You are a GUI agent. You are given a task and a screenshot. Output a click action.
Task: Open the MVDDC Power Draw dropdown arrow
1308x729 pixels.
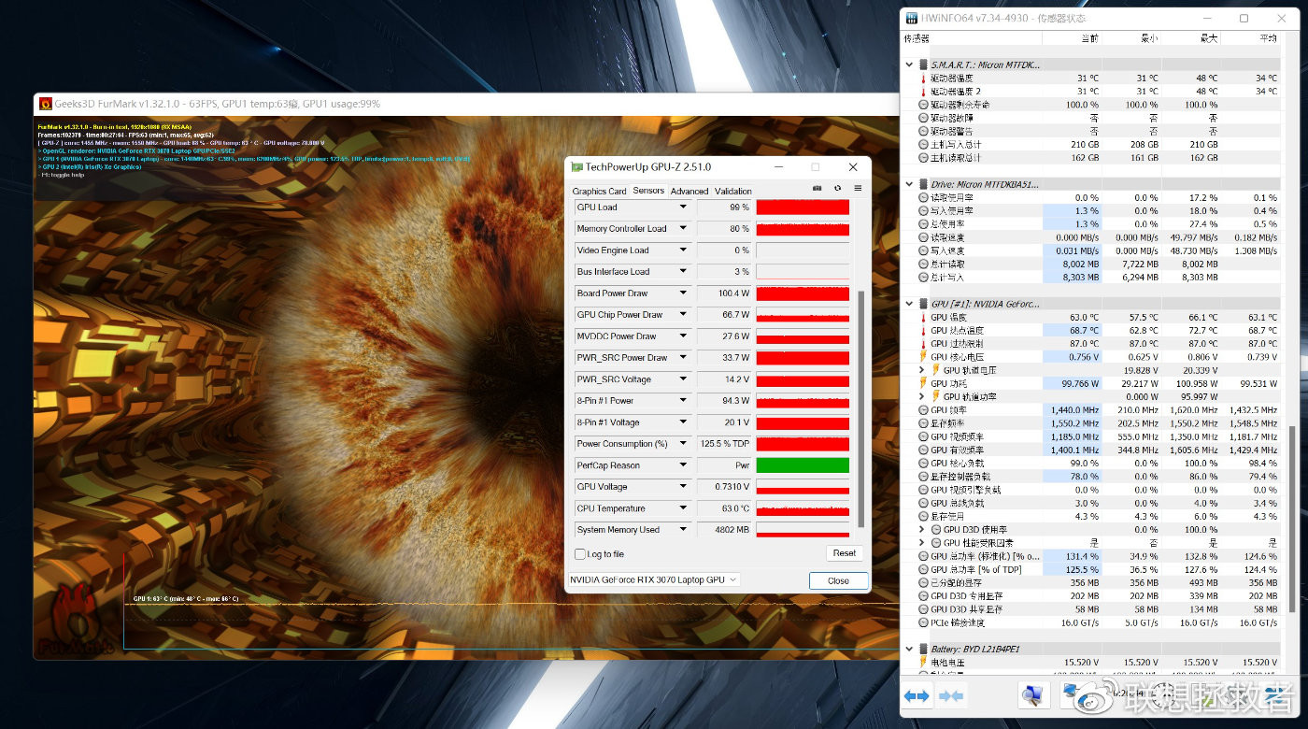click(x=683, y=336)
